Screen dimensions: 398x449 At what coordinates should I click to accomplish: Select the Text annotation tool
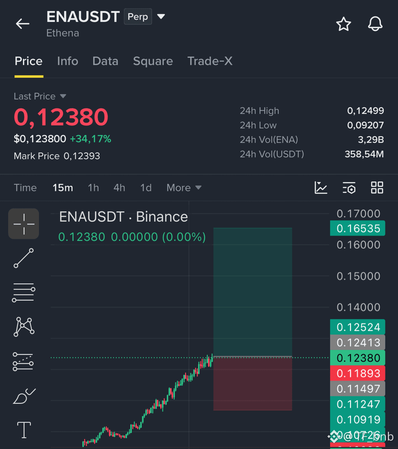pyautogui.click(x=24, y=430)
